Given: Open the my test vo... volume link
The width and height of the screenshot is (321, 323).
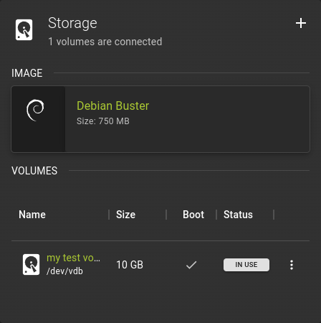Looking at the screenshot, I should click(73, 258).
